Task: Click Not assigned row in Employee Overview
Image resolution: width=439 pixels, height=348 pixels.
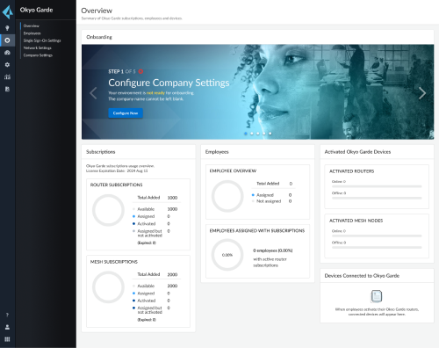Action: 271,201
